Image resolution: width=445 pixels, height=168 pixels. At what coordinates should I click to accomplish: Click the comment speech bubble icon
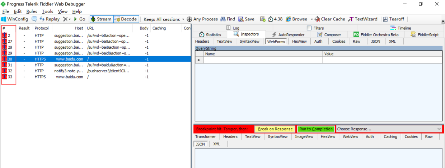point(34,19)
